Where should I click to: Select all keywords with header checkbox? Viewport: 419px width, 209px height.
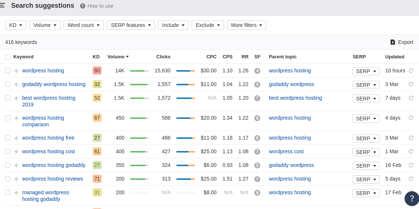pyautogui.click(x=8, y=57)
